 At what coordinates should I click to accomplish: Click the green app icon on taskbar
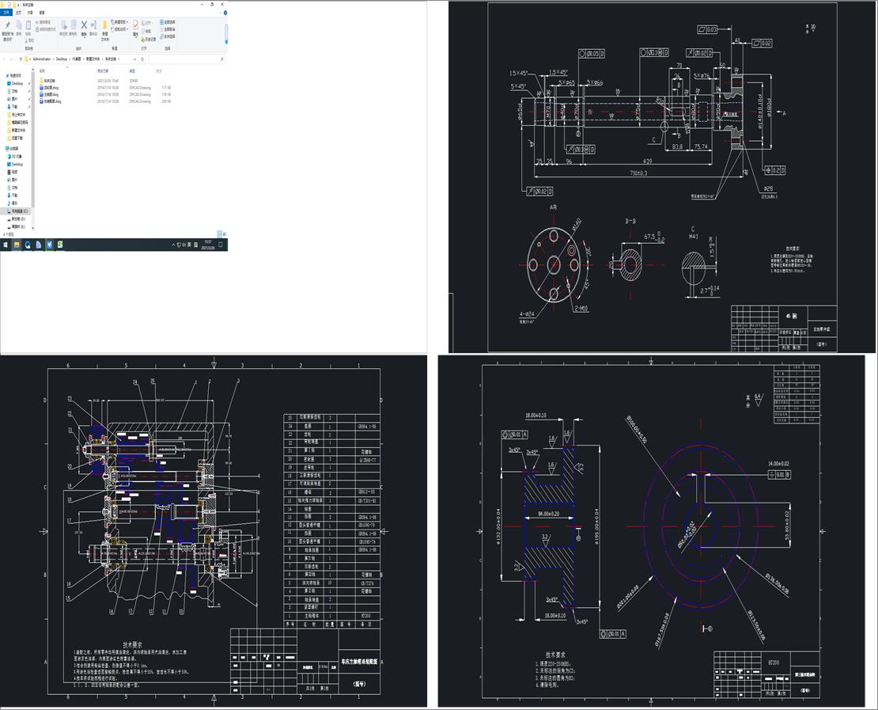[x=60, y=245]
